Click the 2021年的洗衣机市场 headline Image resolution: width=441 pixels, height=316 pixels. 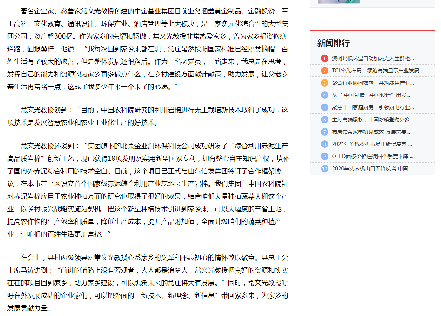(x=372, y=144)
